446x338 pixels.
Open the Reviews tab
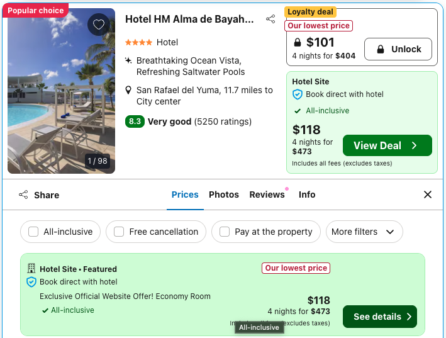point(267,194)
